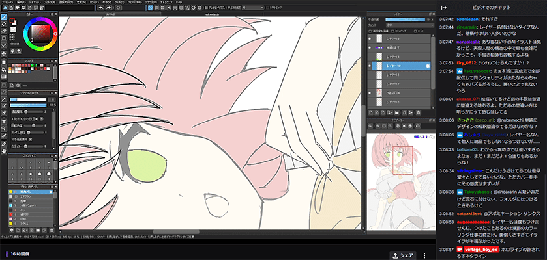Toggle the lock checkbox in layer panel

[x=415, y=31]
